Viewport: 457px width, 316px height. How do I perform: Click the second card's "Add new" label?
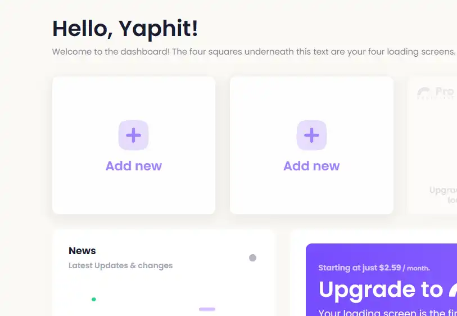pos(311,166)
